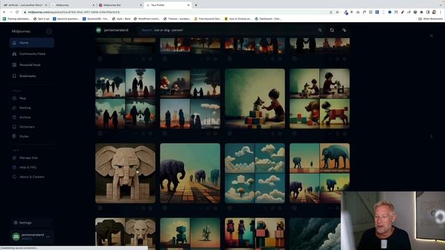445x250 pixels.
Task: Open Map in the sidebar
Action: pos(32,99)
